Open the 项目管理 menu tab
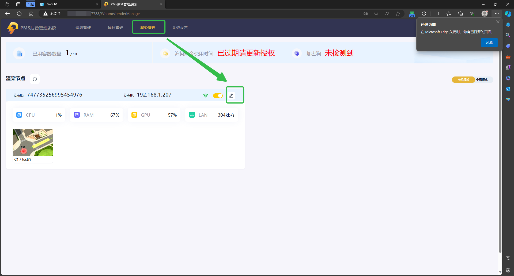The width and height of the screenshot is (514, 276). point(115,28)
